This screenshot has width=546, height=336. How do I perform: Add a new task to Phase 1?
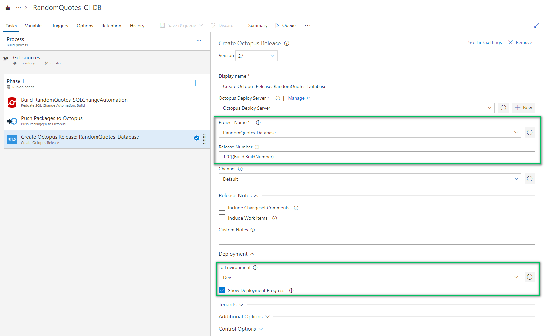coord(195,83)
